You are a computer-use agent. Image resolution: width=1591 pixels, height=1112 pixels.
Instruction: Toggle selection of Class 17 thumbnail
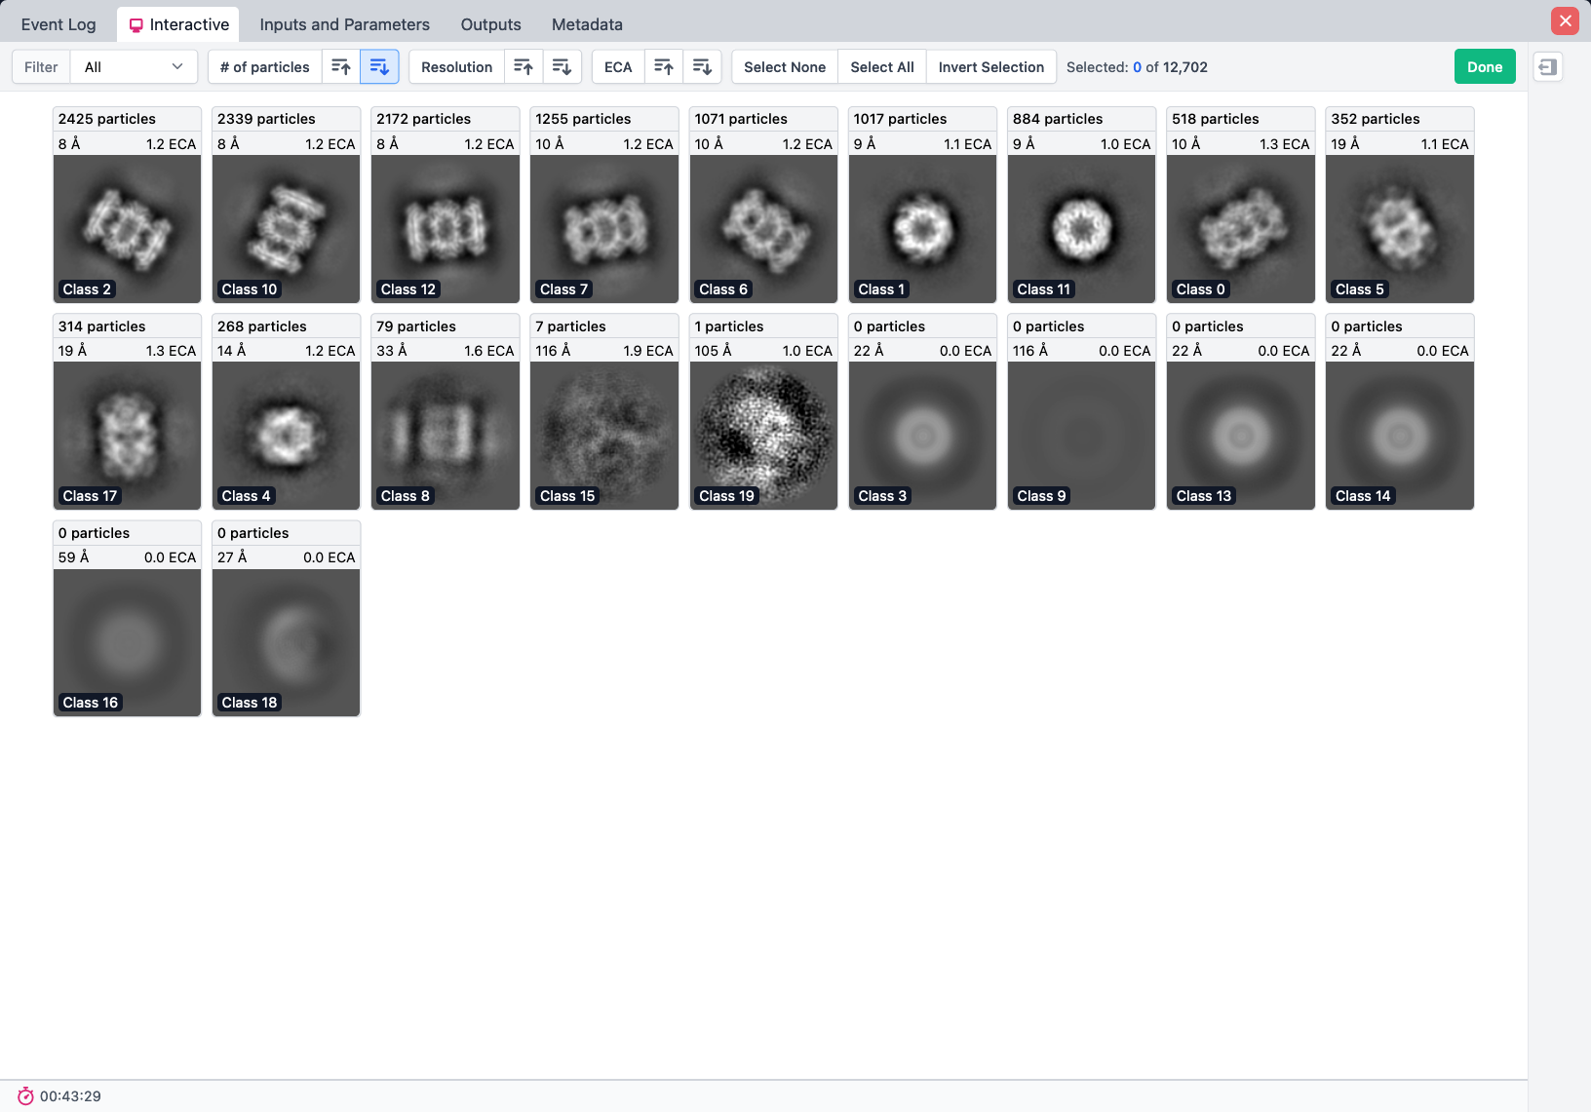click(x=127, y=436)
